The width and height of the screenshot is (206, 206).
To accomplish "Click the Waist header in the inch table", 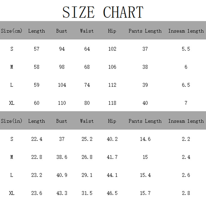I will coord(87,121).
